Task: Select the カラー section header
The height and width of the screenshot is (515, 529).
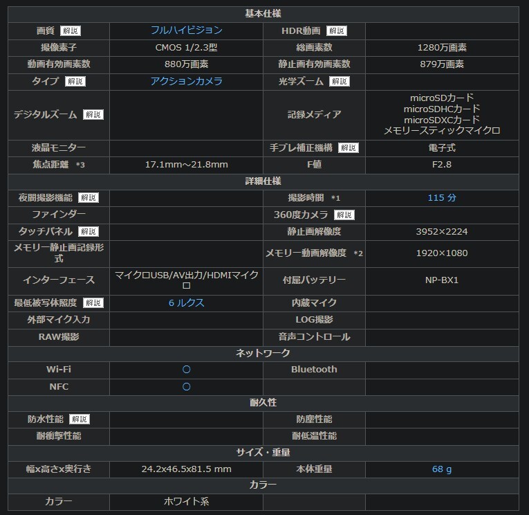Action: 263,485
